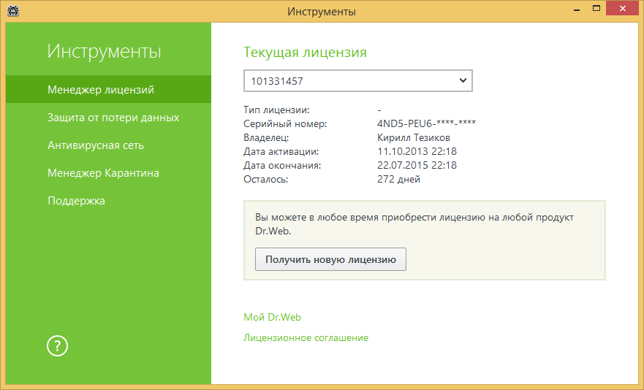The width and height of the screenshot is (644, 390).
Task: Click Получить новую лицензию button
Action: pyautogui.click(x=330, y=259)
